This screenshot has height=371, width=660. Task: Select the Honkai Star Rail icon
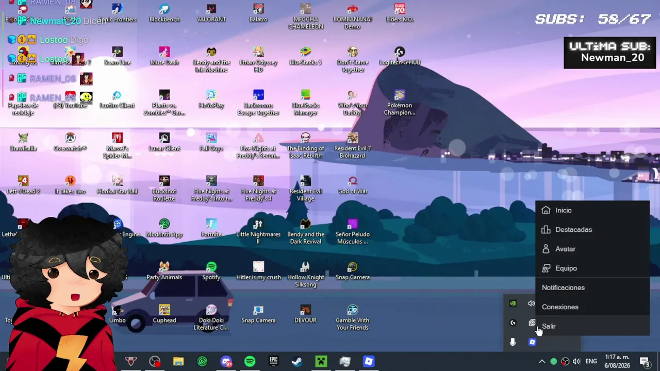coord(117,185)
